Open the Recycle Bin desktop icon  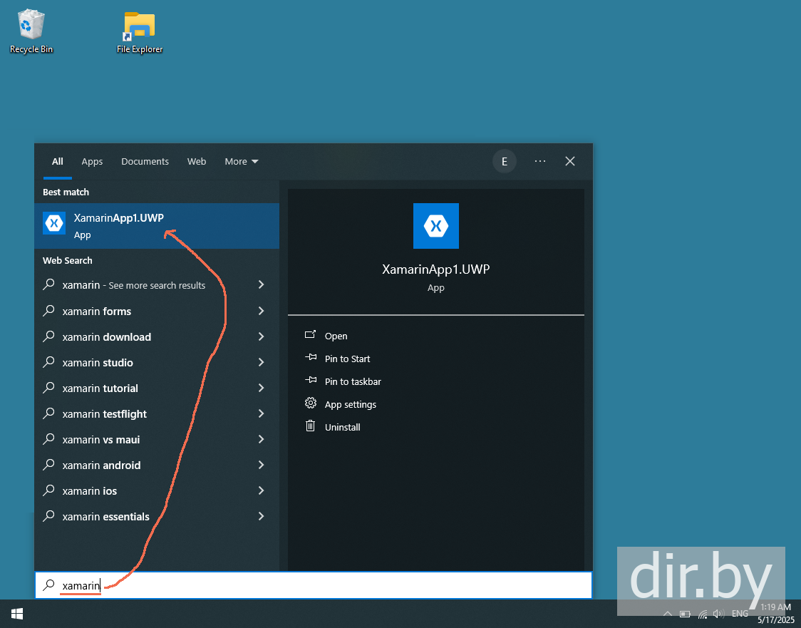point(31,31)
